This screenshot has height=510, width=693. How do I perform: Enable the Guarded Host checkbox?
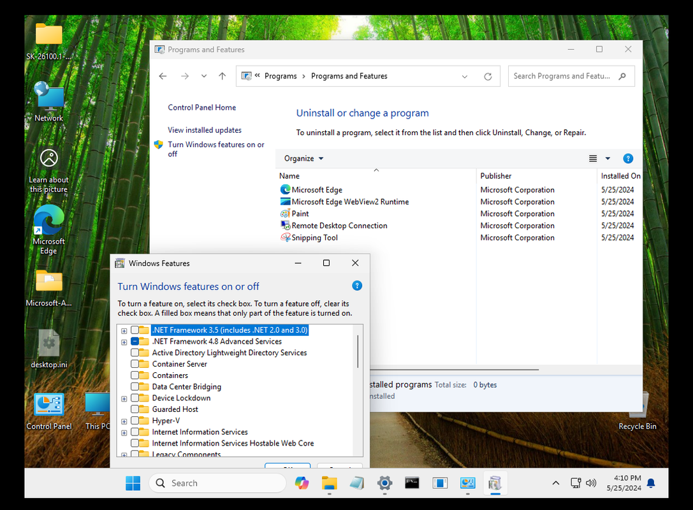tap(135, 409)
